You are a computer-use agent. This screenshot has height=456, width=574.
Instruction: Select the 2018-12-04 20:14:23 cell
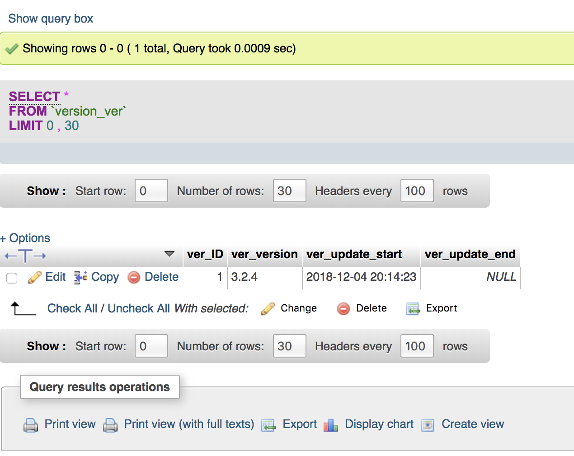362,277
